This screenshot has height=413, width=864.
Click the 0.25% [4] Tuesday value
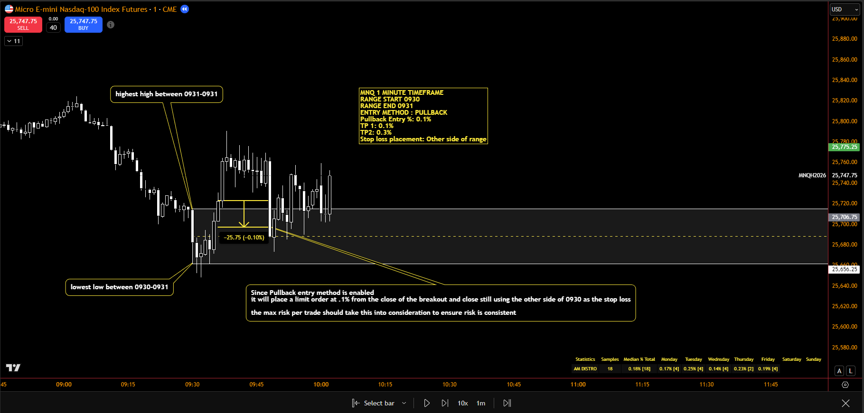(694, 369)
